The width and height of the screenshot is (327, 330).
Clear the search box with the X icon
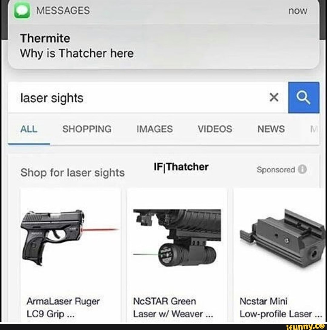274,97
